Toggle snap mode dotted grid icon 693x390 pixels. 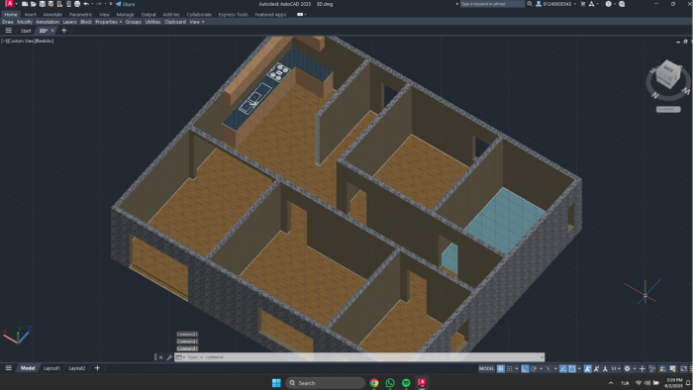pos(509,368)
